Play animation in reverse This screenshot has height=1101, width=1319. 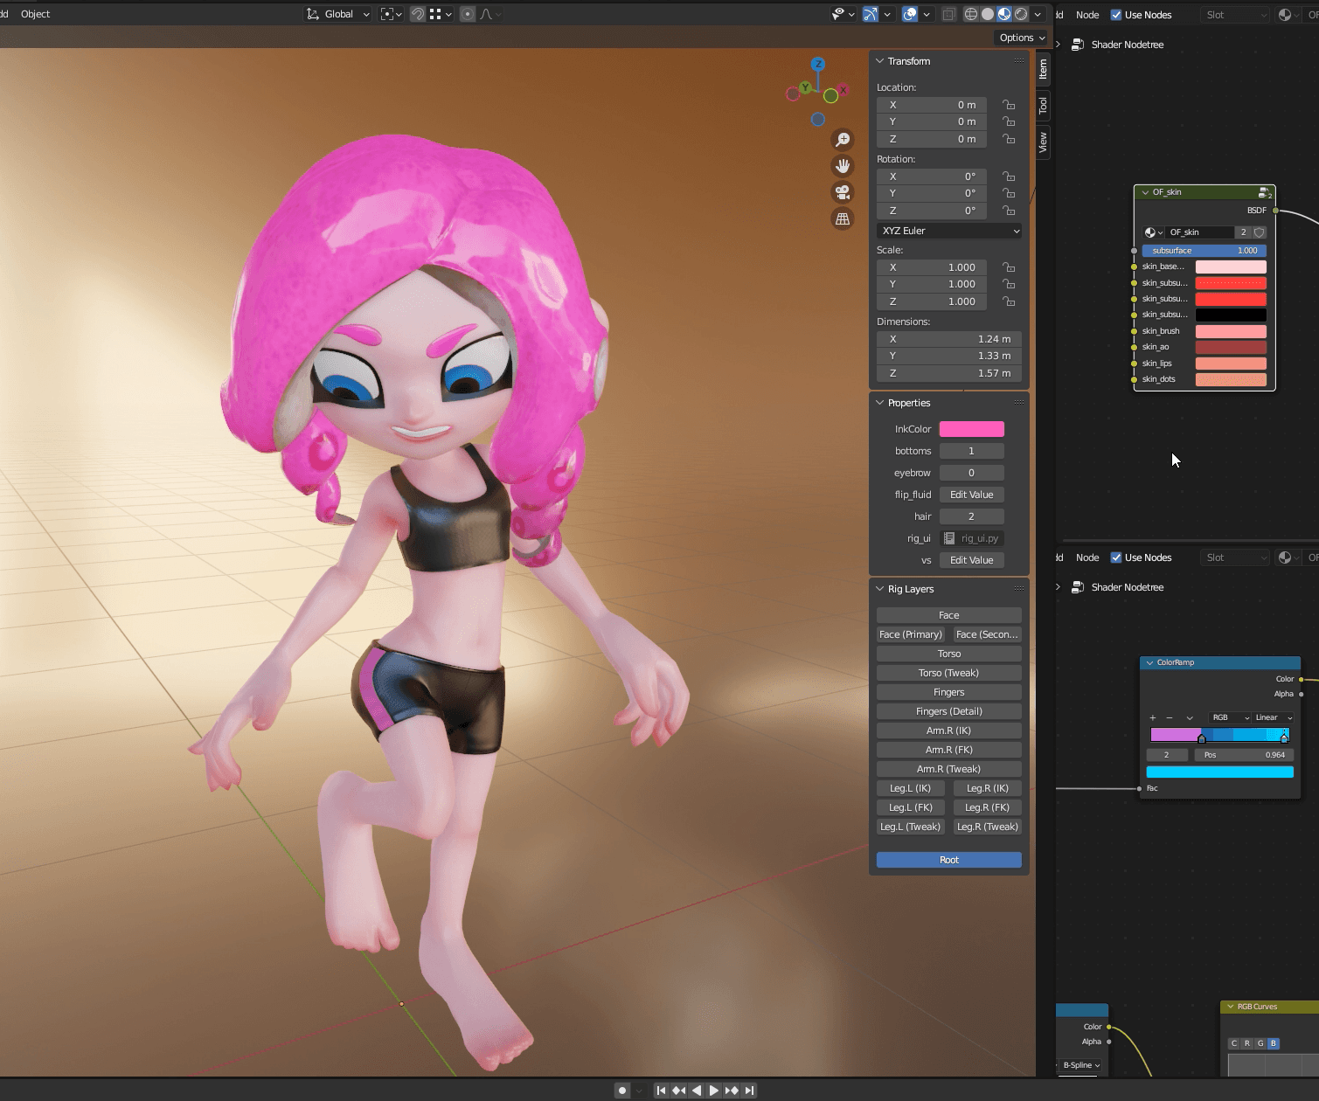697,1091
